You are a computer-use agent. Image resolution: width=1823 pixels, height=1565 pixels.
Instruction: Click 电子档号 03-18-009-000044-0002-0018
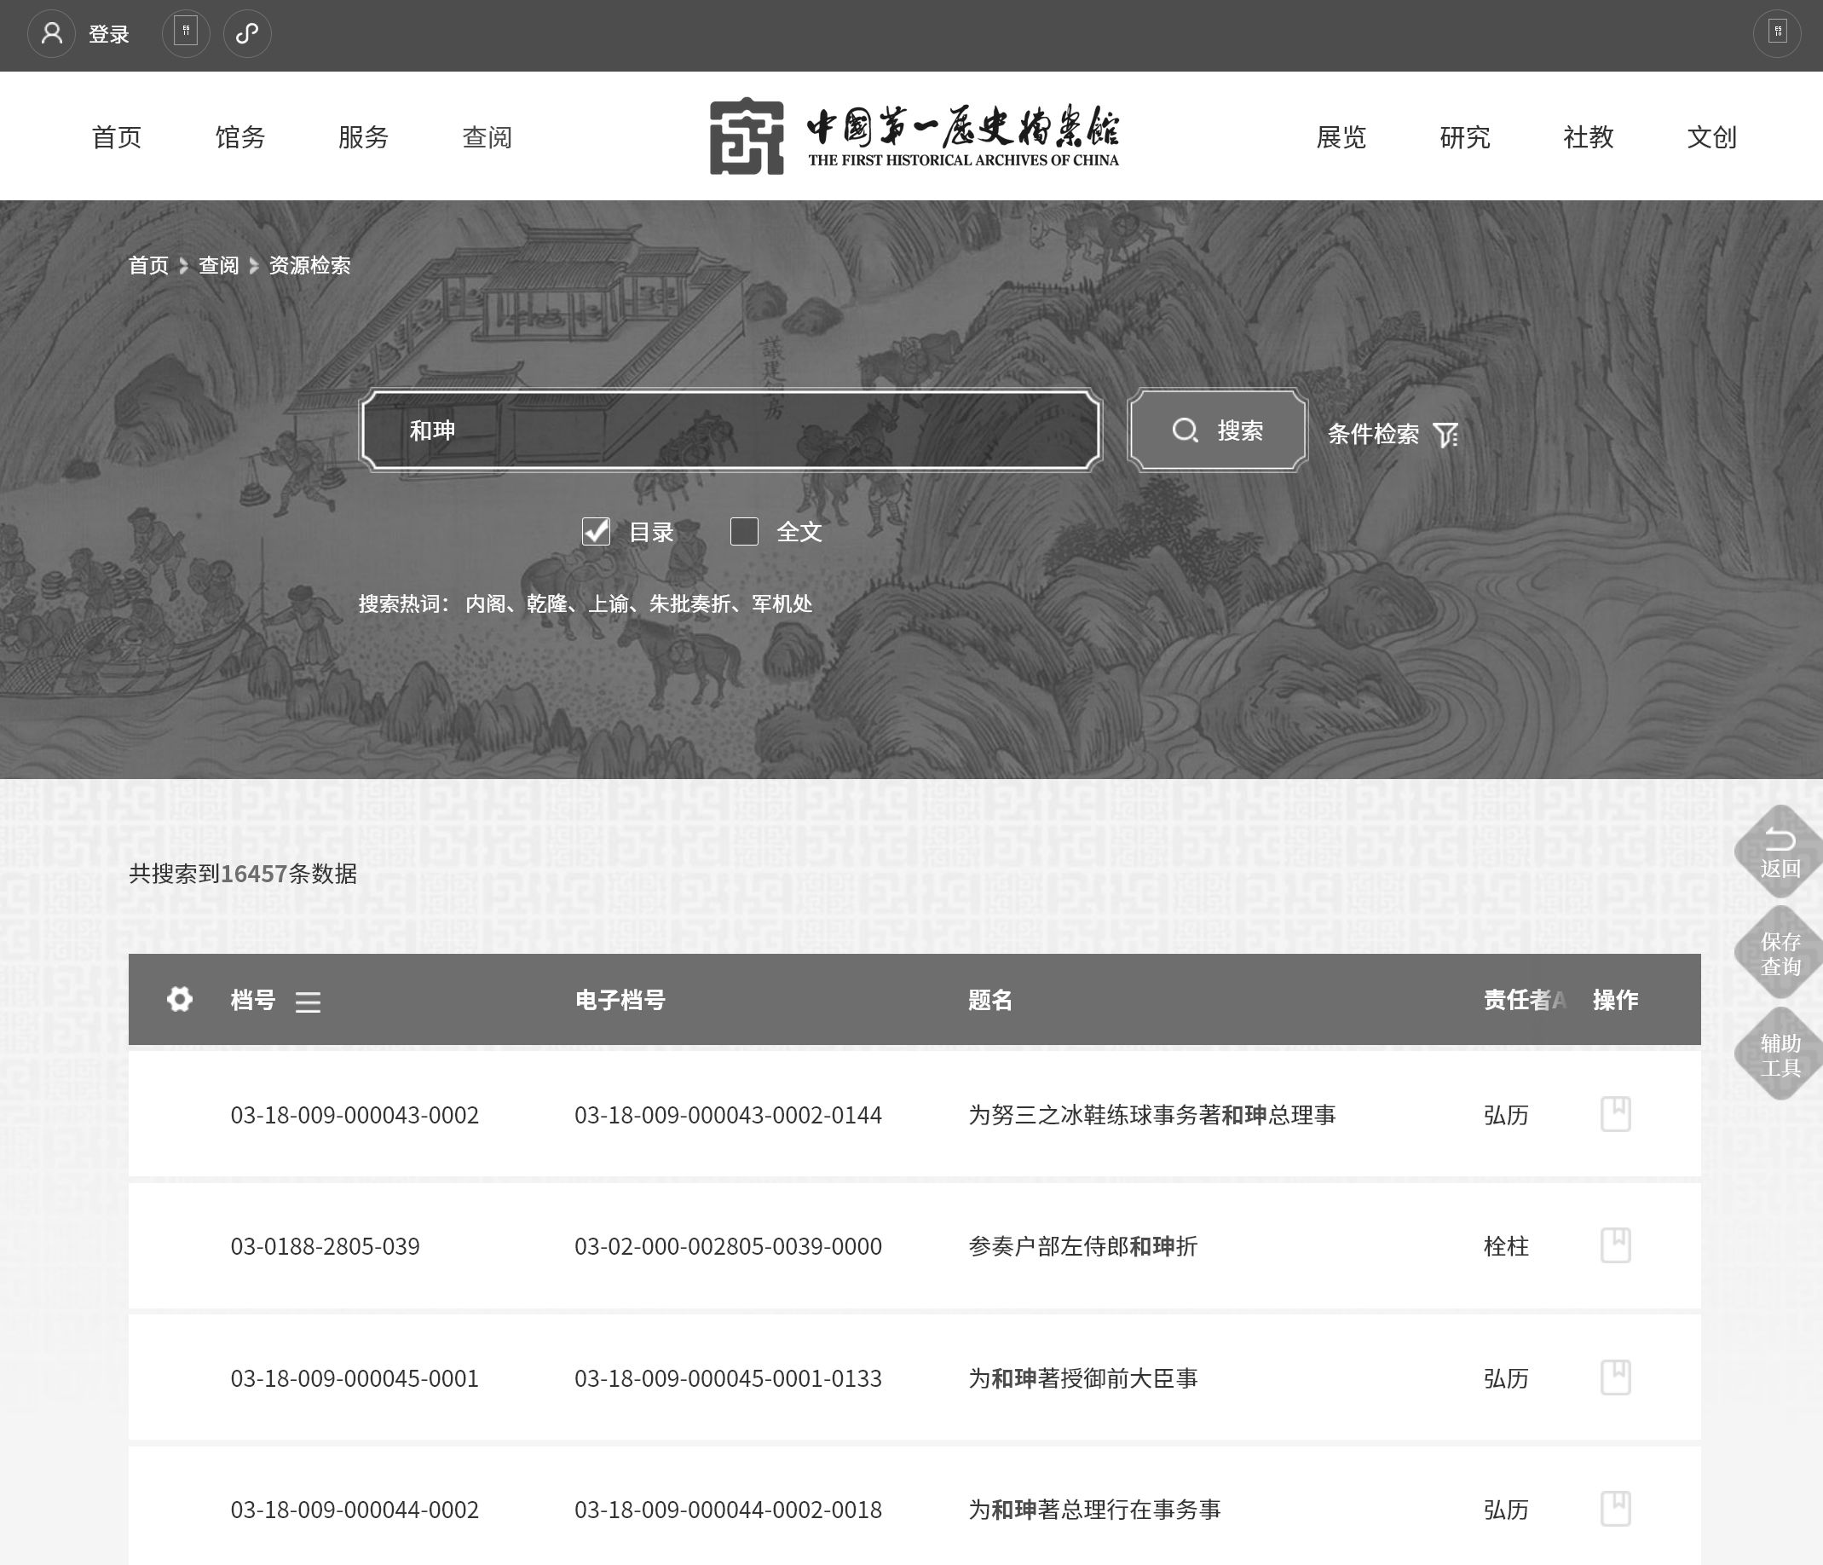click(729, 1510)
